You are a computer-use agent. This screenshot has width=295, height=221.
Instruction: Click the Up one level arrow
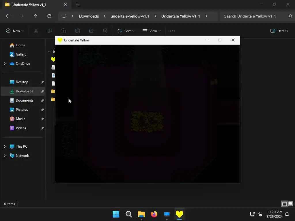35,16
